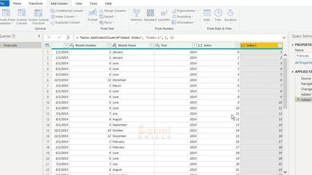Delete the selected Added Index step

pos(298,100)
